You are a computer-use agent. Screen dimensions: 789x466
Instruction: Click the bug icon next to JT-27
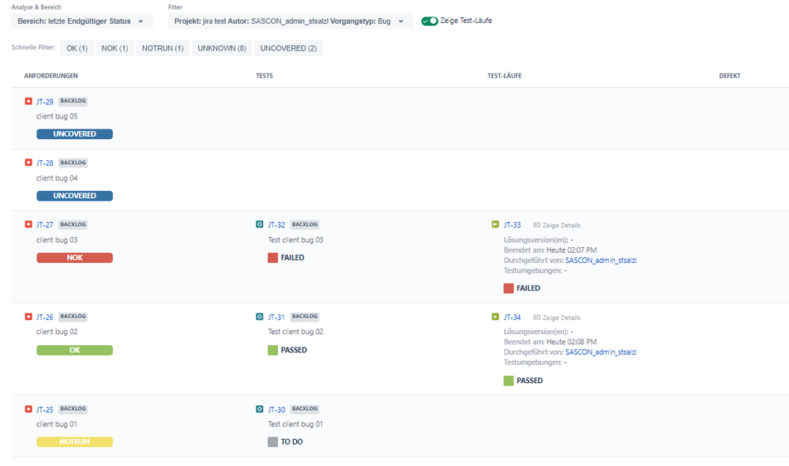tap(28, 224)
